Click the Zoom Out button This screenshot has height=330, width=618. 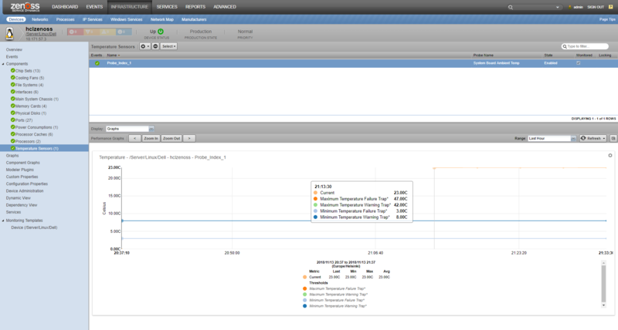click(x=171, y=139)
